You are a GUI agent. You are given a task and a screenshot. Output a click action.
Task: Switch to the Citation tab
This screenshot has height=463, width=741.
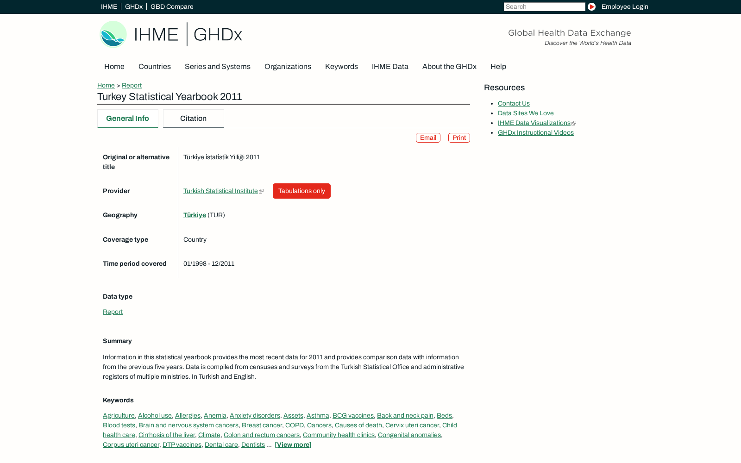[x=193, y=119]
